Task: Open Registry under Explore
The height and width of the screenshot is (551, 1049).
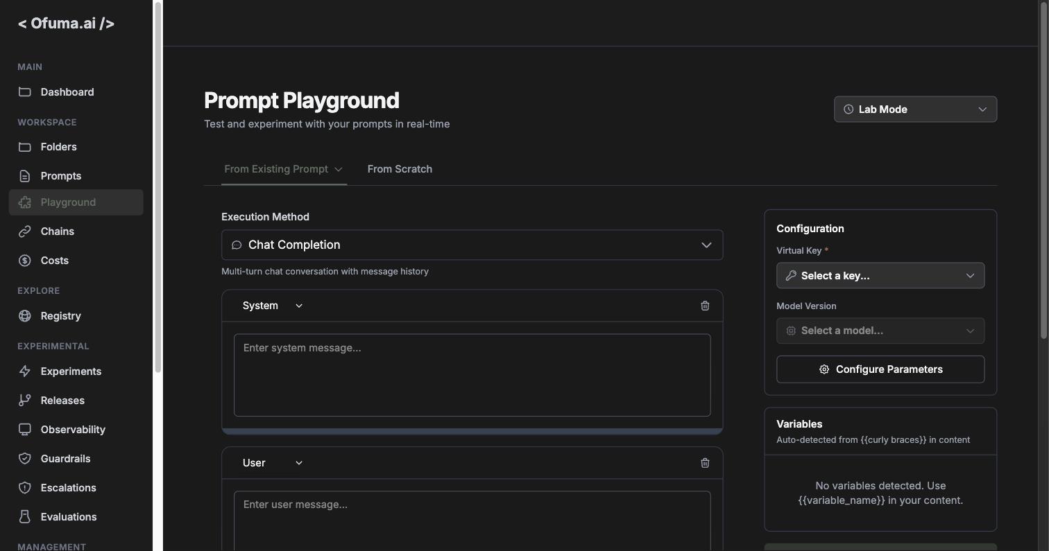Action: click(76, 316)
